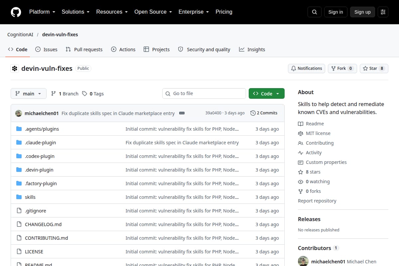Open the Activity link in About
Screen dimensions: 399x266
coord(310,153)
